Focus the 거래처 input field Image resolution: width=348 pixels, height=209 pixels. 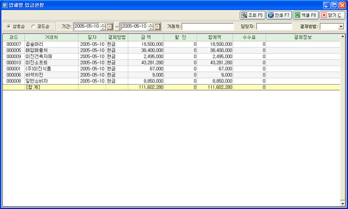tap(208, 27)
